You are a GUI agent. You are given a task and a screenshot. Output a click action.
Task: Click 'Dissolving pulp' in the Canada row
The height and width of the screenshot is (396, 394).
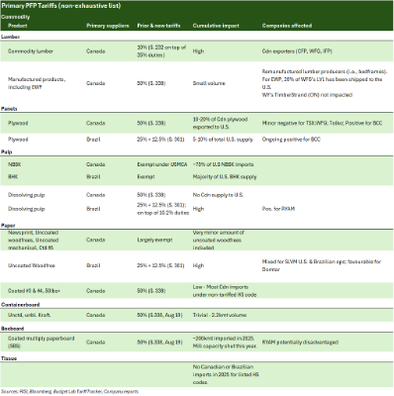[x=26, y=195]
